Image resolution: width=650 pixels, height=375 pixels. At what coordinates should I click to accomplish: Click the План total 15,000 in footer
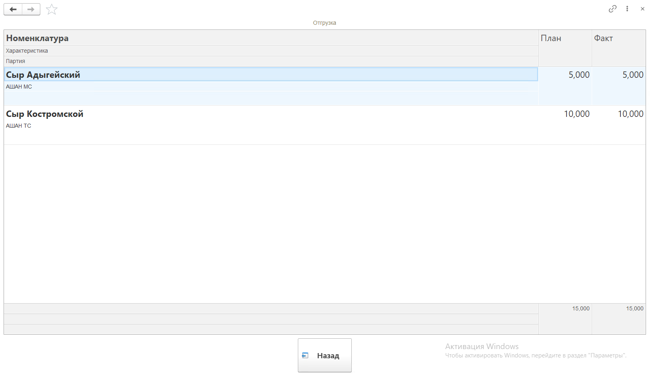tap(581, 308)
